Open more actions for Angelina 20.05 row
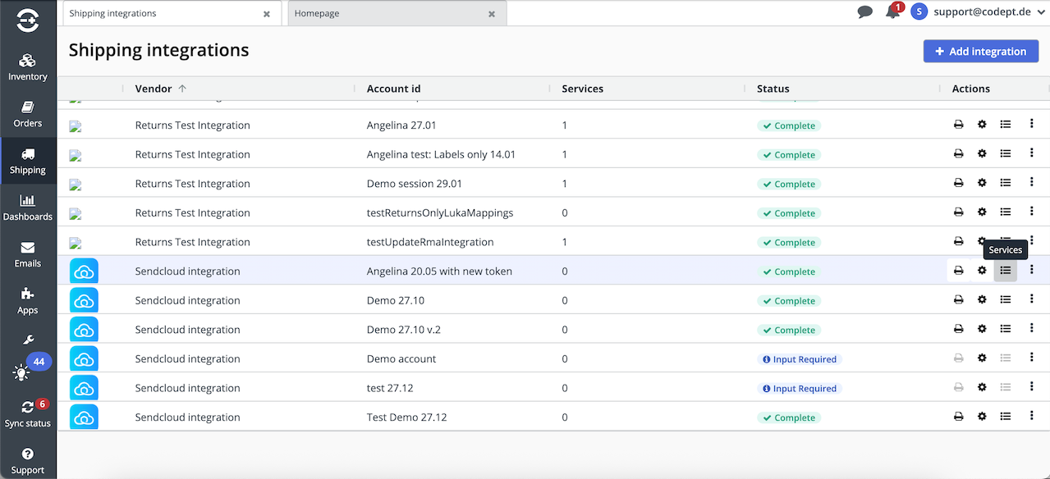1050x479 pixels. tap(1032, 270)
